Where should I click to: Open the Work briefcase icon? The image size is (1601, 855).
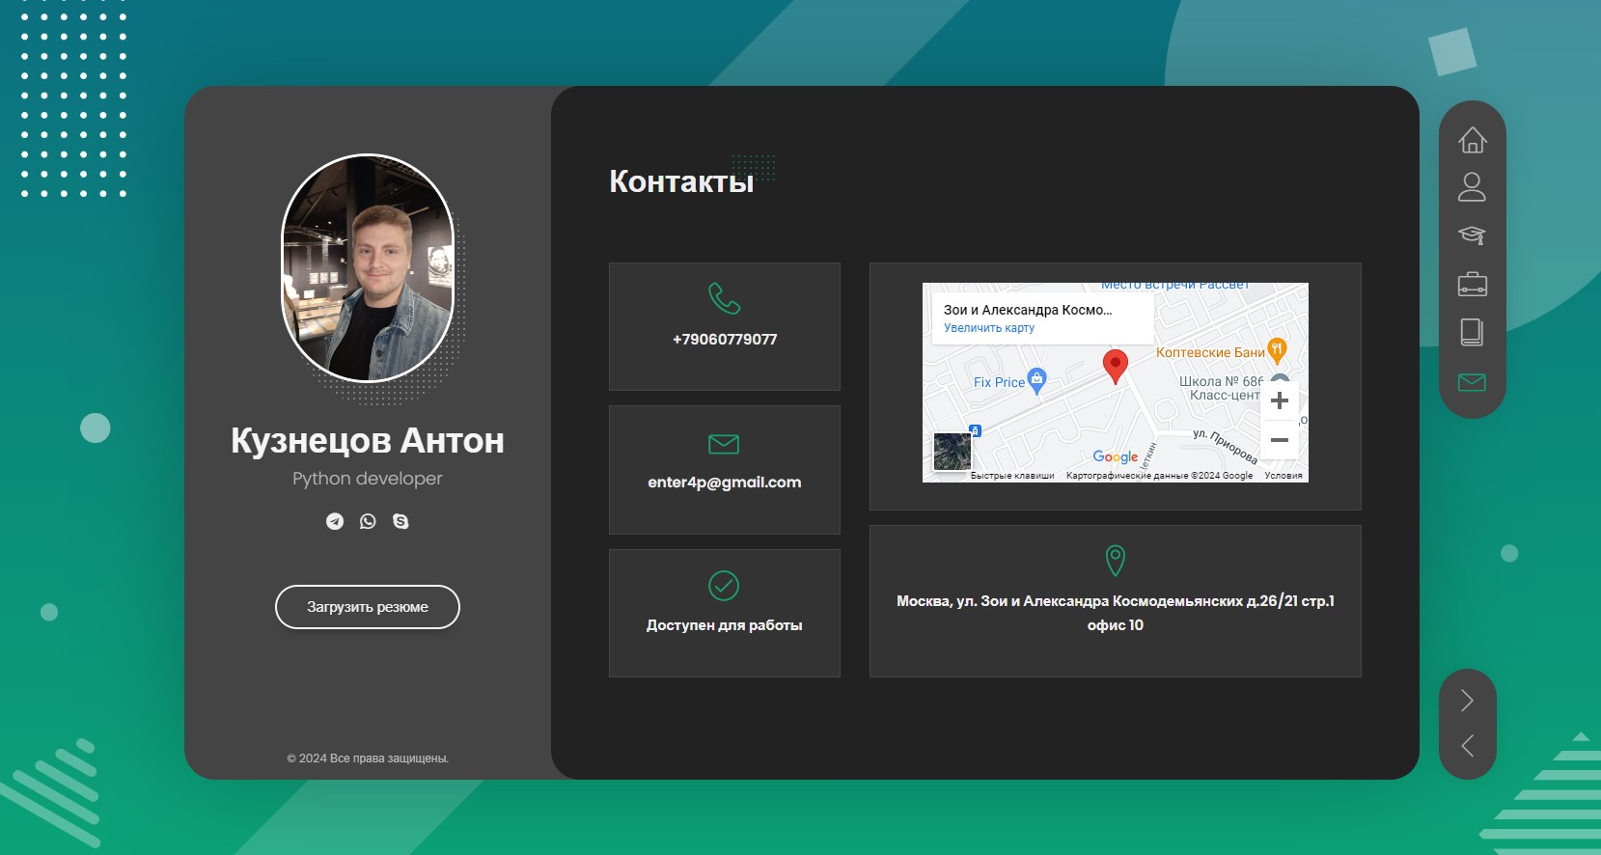(1472, 284)
